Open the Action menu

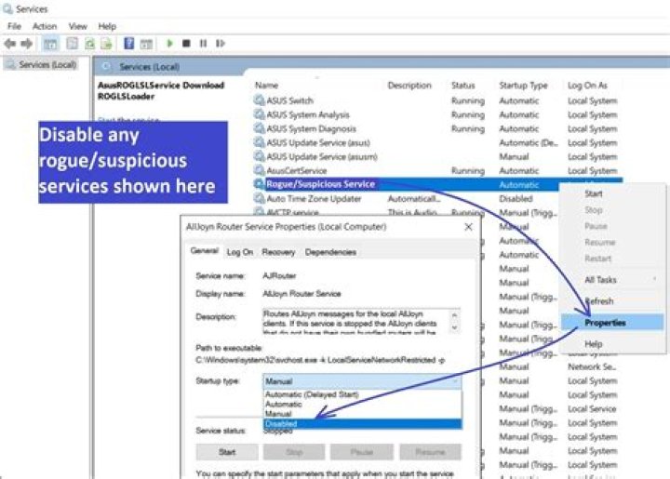click(x=45, y=26)
